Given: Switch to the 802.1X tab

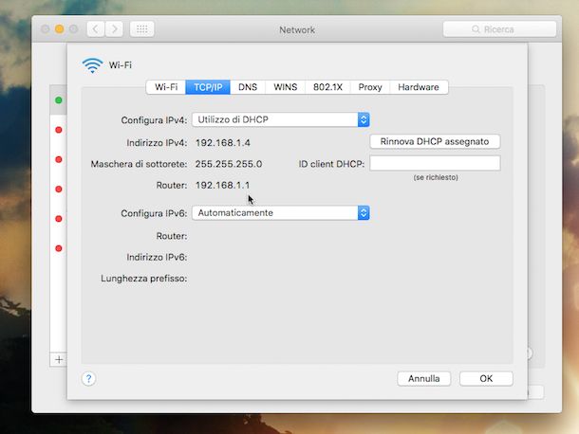Looking at the screenshot, I should coord(327,87).
